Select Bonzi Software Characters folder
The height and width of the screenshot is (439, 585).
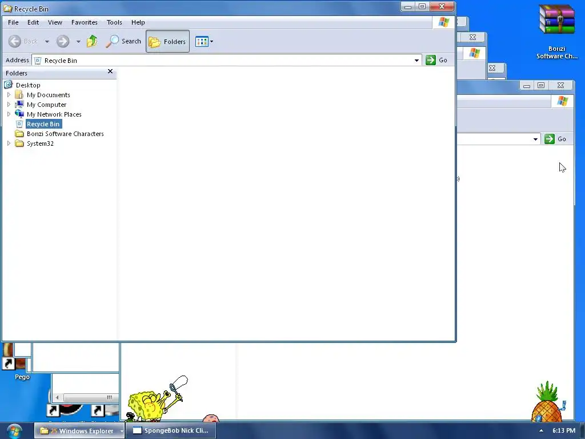pos(65,134)
